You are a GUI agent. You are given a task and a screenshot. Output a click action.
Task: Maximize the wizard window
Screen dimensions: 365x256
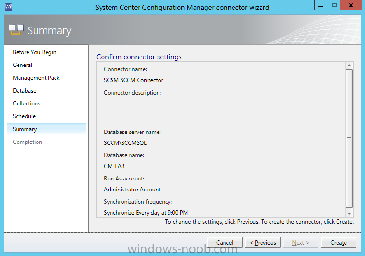(334, 5)
